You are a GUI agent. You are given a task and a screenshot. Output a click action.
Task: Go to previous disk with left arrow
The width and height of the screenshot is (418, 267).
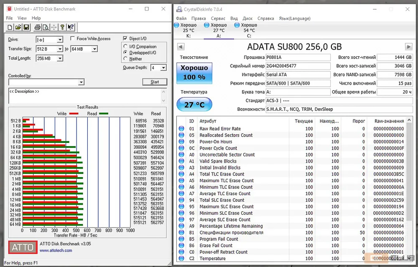[x=181, y=47]
